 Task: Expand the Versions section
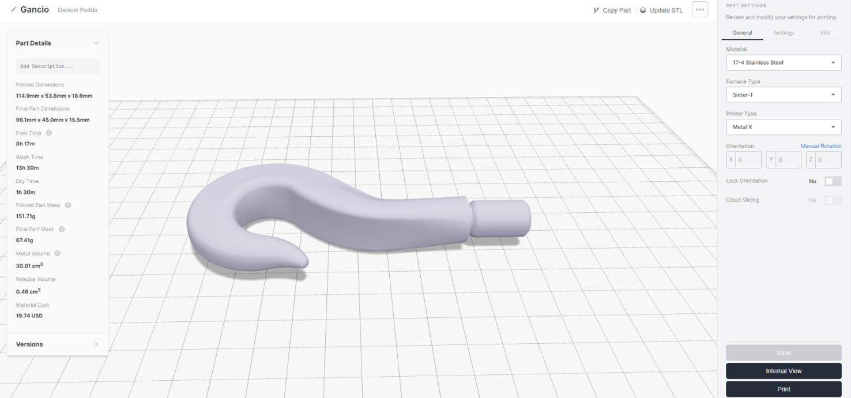96,344
